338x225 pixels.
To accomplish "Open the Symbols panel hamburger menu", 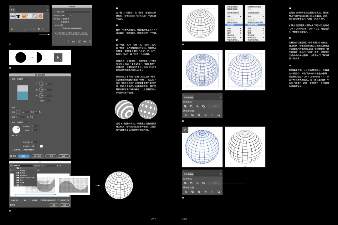I will click(47, 10).
